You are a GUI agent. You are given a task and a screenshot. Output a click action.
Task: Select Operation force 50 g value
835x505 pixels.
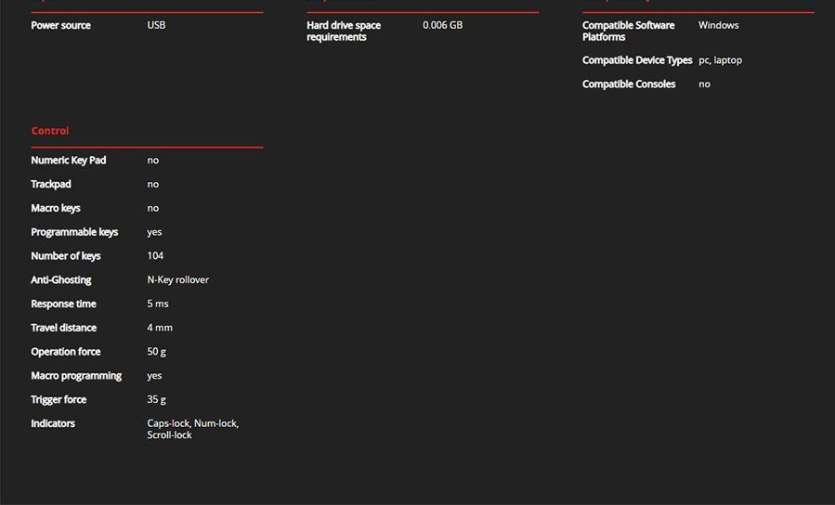156,352
